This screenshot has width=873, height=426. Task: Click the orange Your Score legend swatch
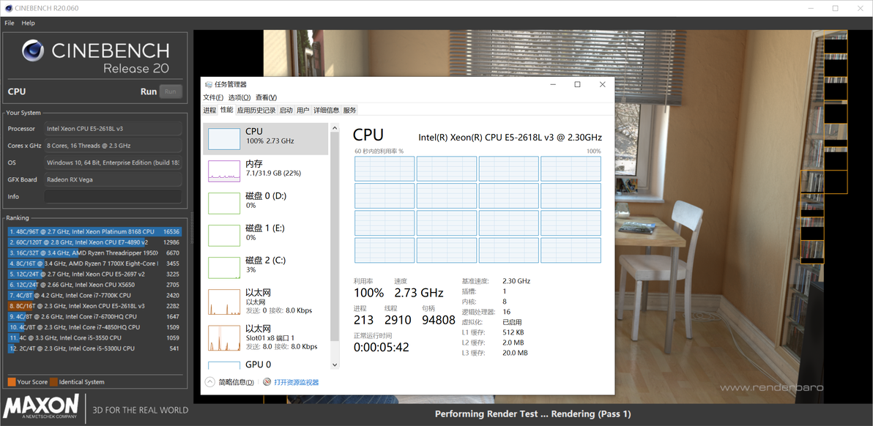click(11, 382)
